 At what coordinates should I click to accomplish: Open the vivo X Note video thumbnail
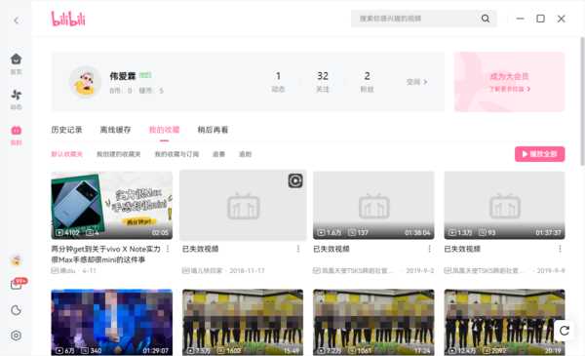(112, 205)
